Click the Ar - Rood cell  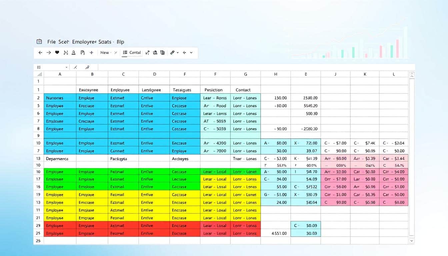point(215,106)
